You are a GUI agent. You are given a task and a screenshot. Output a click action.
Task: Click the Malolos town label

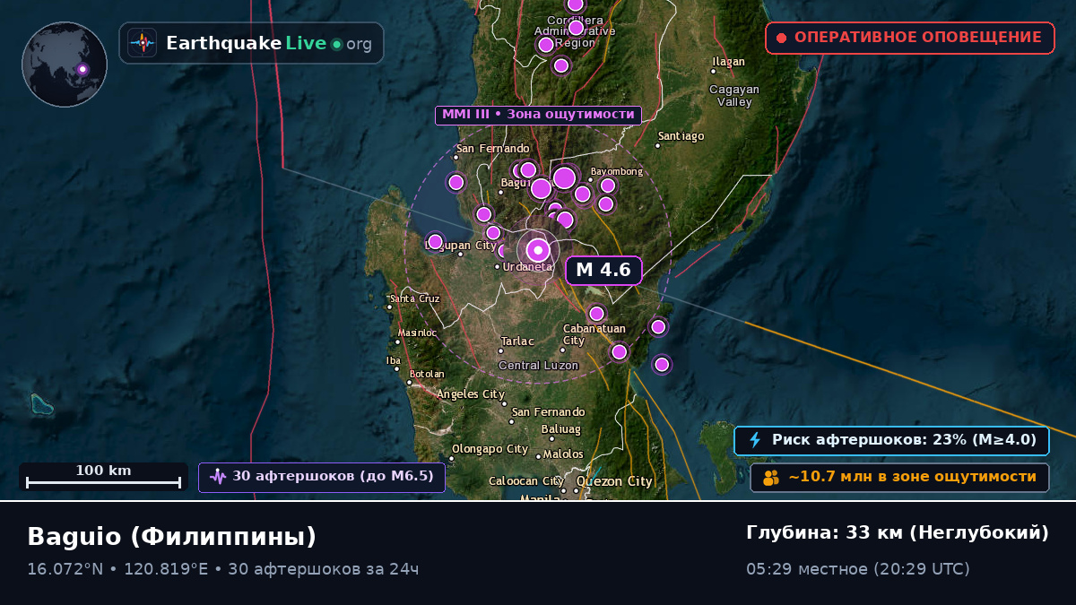[563, 454]
